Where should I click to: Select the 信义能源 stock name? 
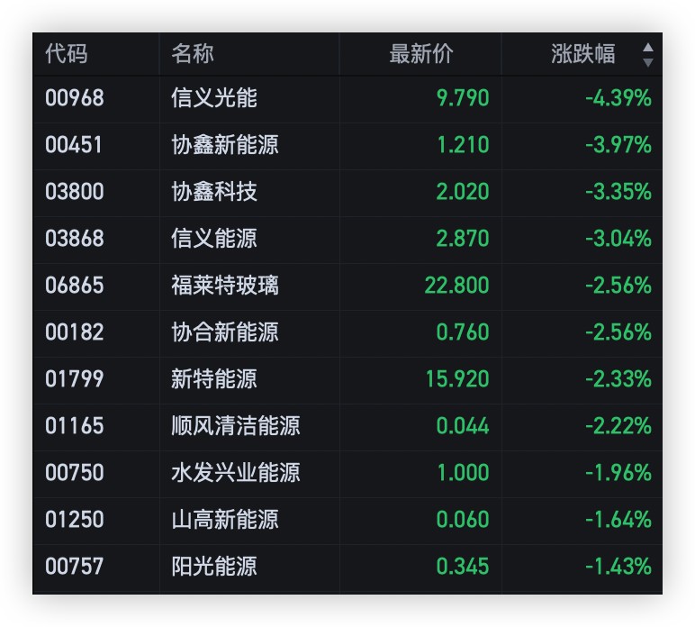(x=214, y=239)
